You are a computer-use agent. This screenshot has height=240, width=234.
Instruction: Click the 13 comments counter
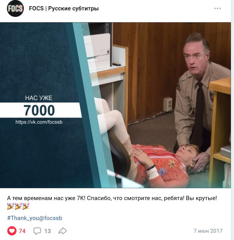48,231
